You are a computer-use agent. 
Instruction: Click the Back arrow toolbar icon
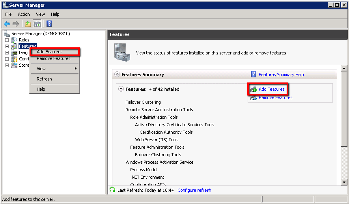[x=7, y=24]
